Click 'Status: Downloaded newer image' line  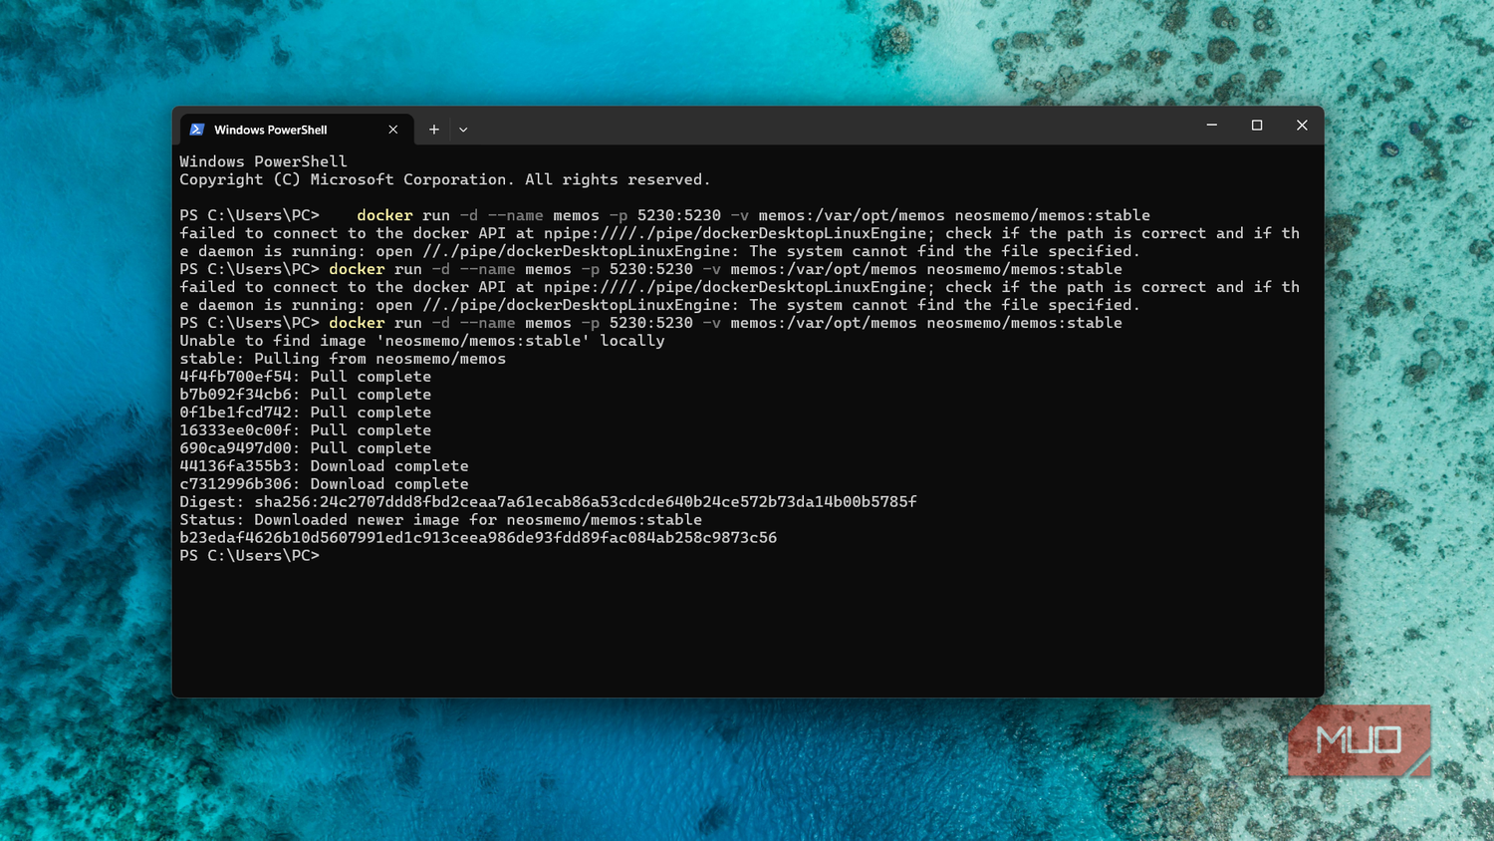(x=441, y=520)
